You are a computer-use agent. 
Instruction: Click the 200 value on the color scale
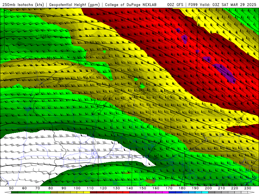(x=208, y=188)
